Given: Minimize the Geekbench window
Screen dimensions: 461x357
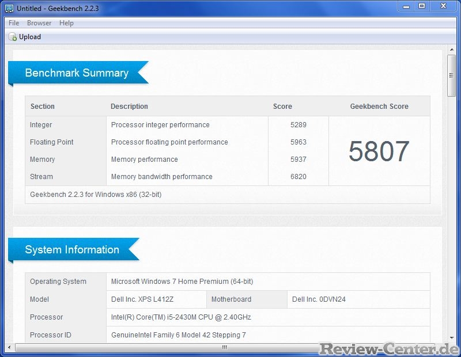Looking at the screenshot, I should point(406,6).
